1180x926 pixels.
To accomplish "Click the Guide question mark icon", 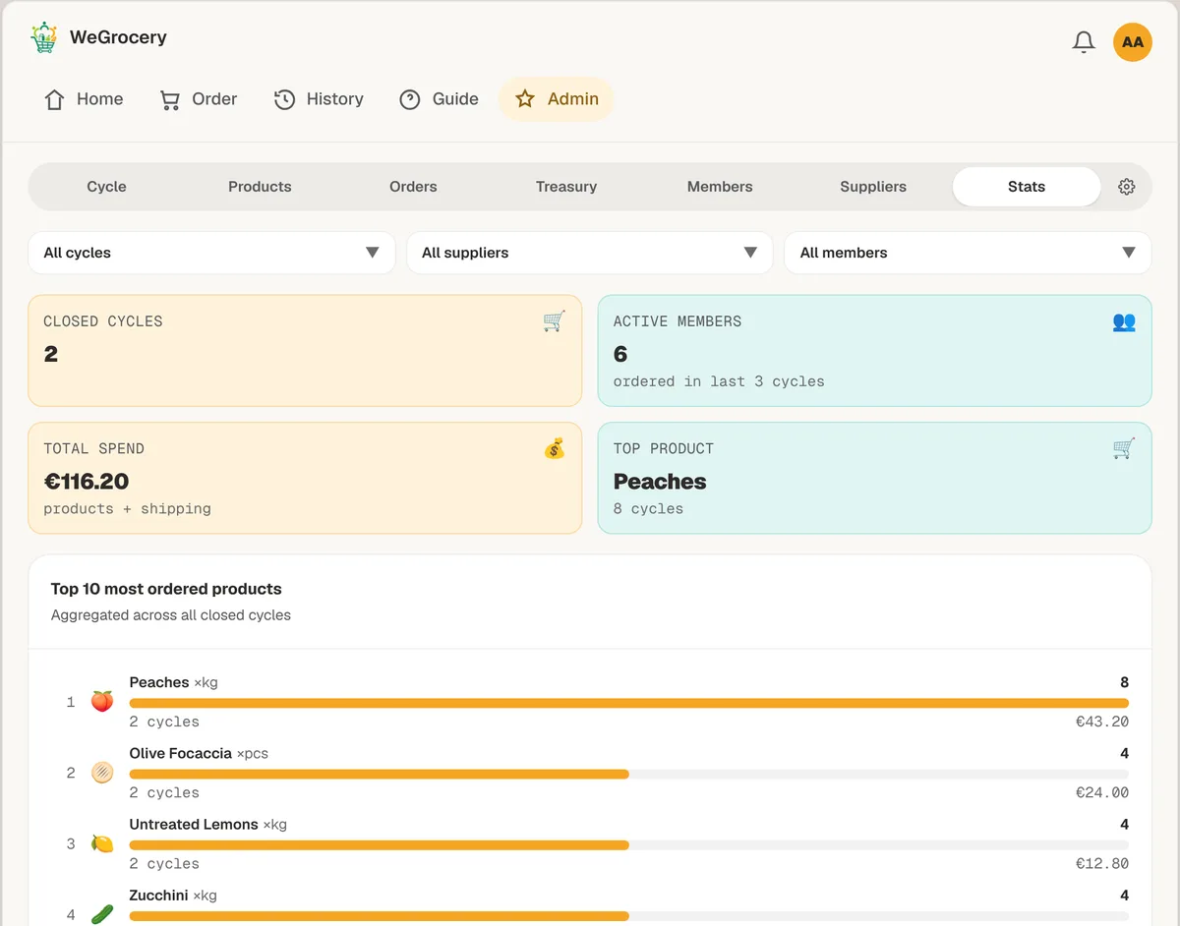I will [410, 99].
